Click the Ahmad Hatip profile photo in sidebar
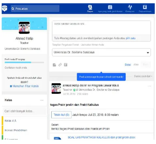The image size is (156, 144). click(x=24, y=28)
